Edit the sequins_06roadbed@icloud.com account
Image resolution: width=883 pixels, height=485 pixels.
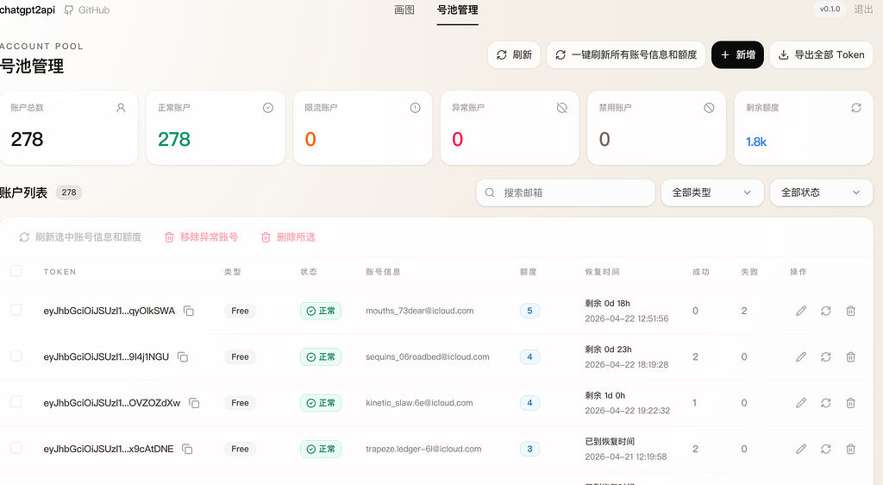coord(801,357)
